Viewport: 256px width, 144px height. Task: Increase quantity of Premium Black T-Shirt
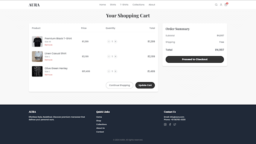click(x=116, y=42)
